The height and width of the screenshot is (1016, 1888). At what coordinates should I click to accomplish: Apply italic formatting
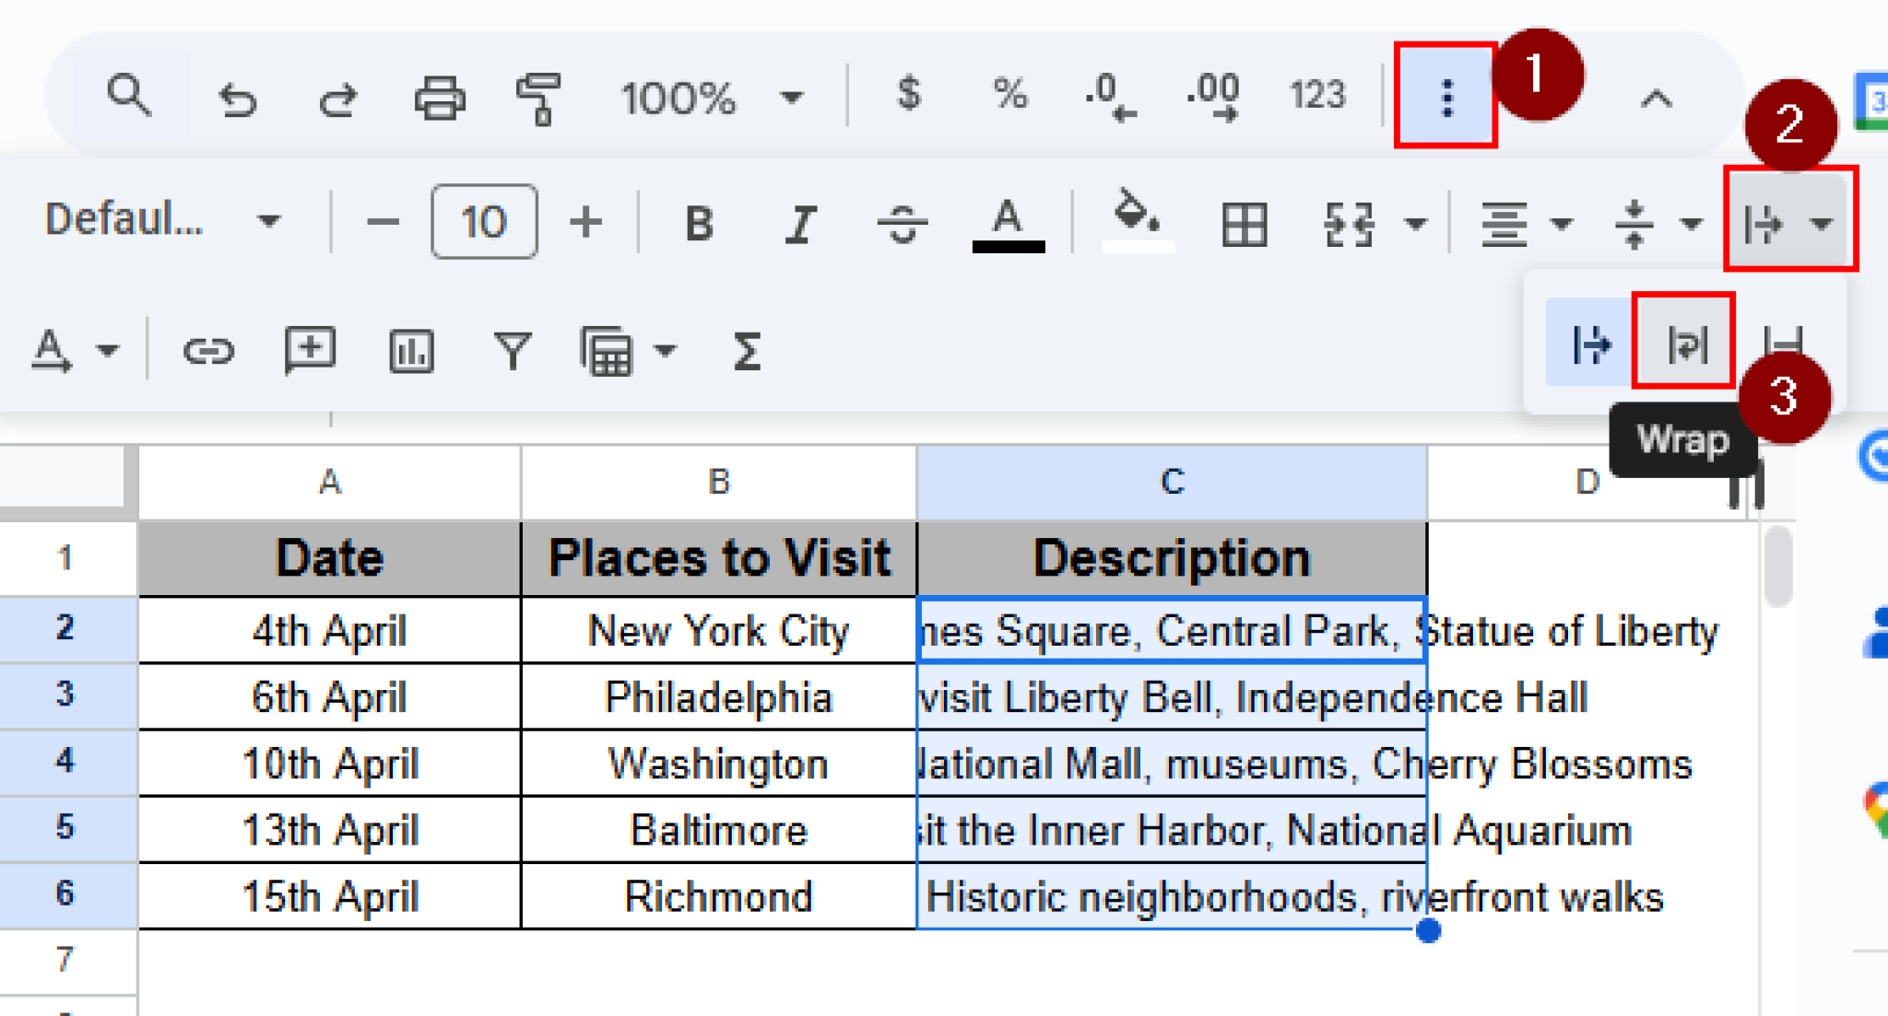click(802, 221)
